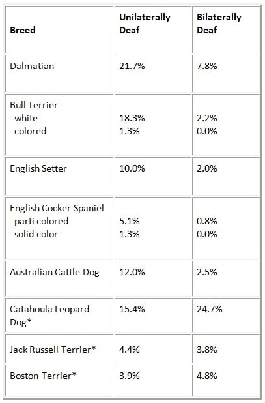Click the white Bull Terrier 2.2% value
The image size is (265, 403).
click(x=207, y=118)
